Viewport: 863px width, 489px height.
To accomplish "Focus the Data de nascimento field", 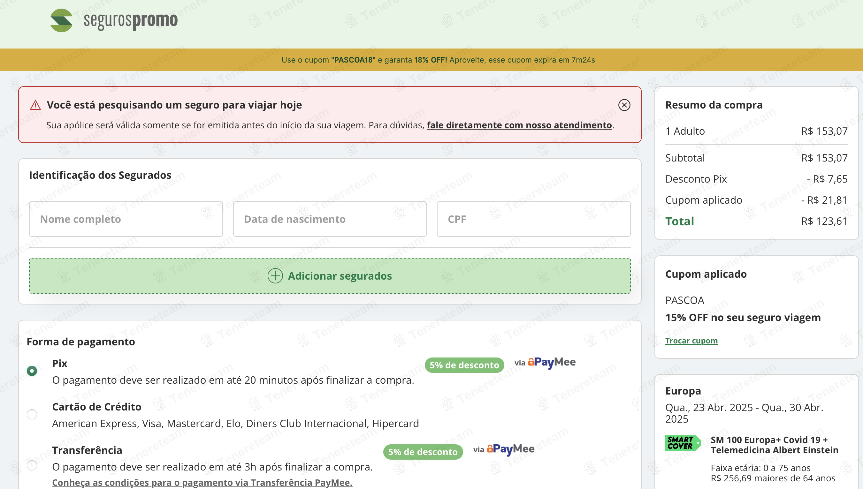I will point(330,219).
